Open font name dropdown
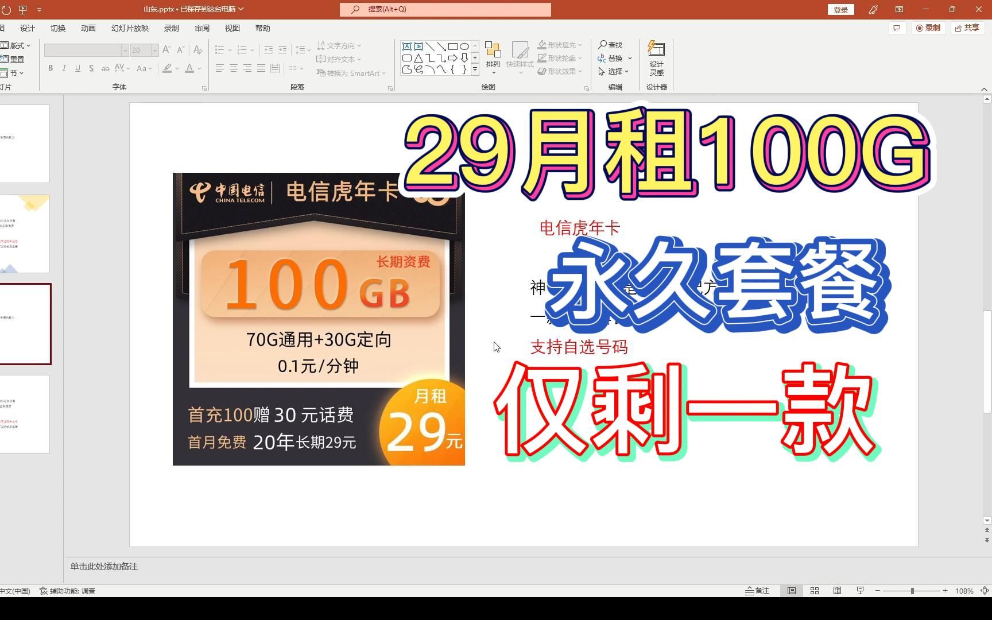The height and width of the screenshot is (620, 992). click(x=125, y=51)
